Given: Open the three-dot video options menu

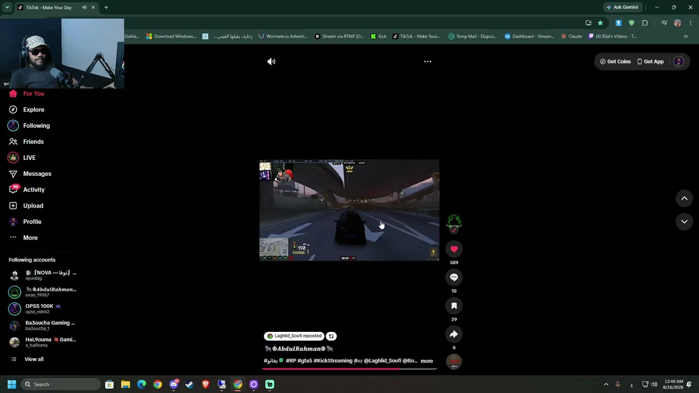Looking at the screenshot, I should pos(428,62).
